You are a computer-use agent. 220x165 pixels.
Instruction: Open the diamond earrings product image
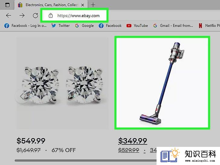point(63,83)
